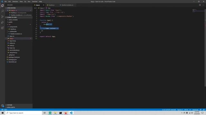206x115 pixels.
Task: Open App.test.js in the file tree
Action: point(13,41)
